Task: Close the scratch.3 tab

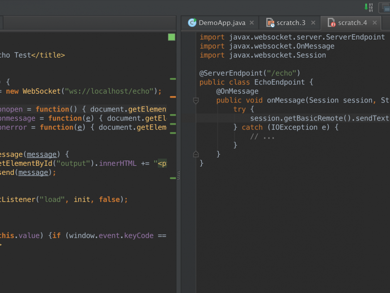Action: [313, 23]
